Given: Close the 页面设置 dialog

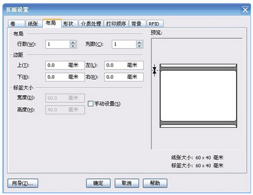Looking at the screenshot, I should coord(245,10).
